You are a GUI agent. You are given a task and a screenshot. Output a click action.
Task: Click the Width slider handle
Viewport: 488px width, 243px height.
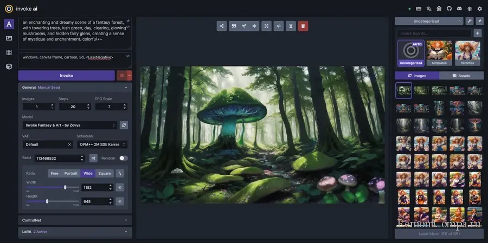[65, 187]
